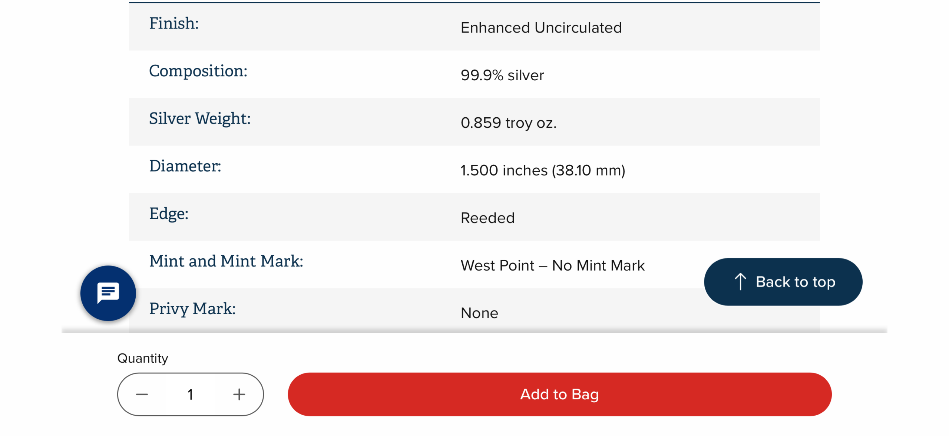
Task: Add the coin to bag
Action: (559, 394)
